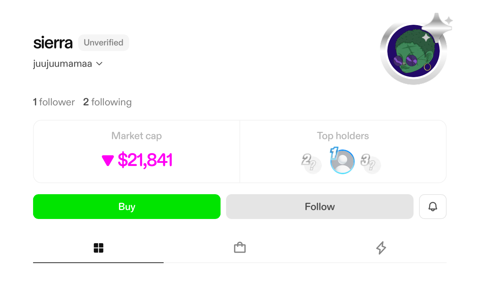Follow the sierra profile

click(319, 207)
